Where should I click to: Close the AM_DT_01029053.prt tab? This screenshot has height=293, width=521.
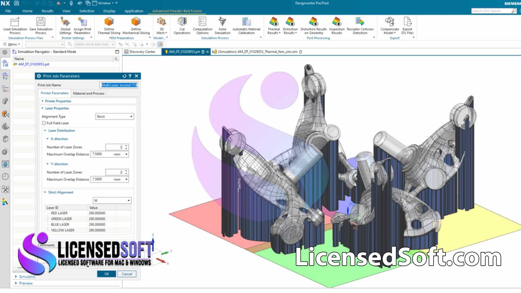(207, 52)
